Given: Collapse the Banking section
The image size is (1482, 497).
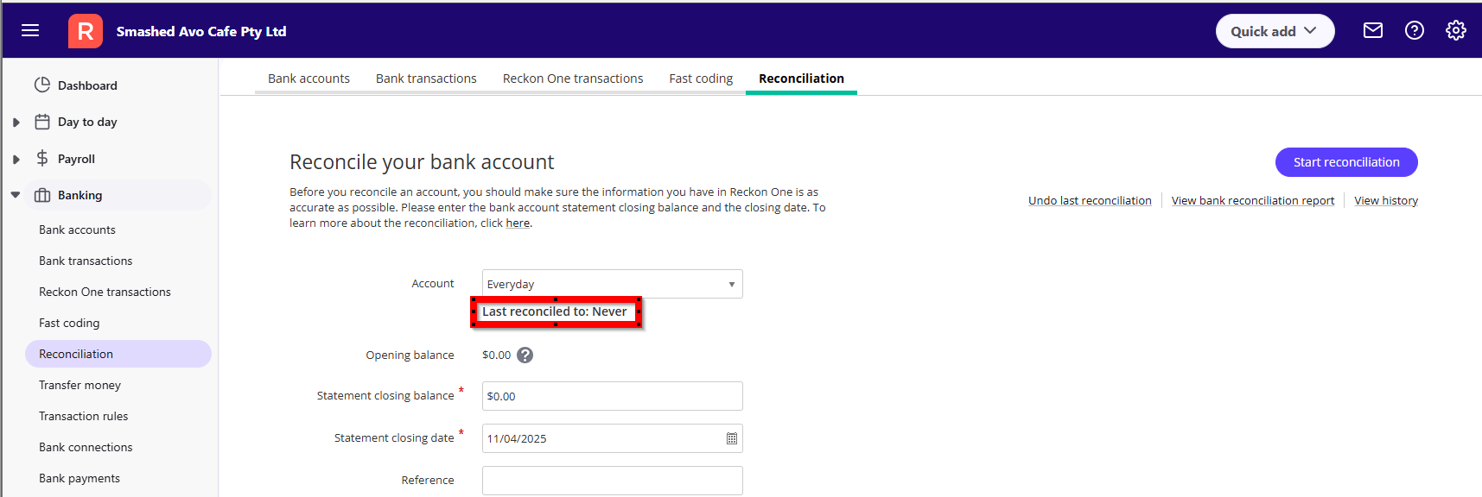Looking at the screenshot, I should [16, 195].
